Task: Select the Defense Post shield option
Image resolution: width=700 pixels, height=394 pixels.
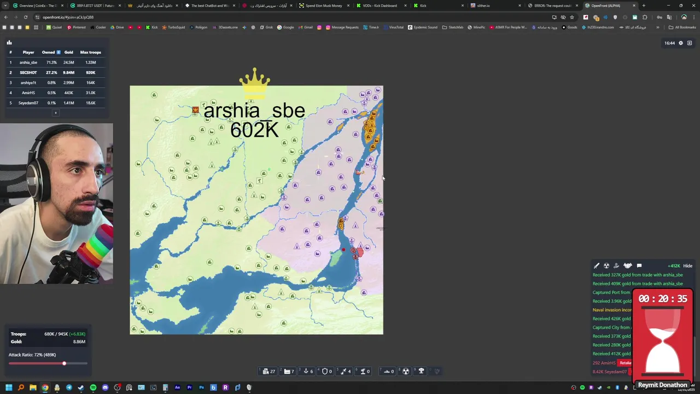Action: [325, 371]
